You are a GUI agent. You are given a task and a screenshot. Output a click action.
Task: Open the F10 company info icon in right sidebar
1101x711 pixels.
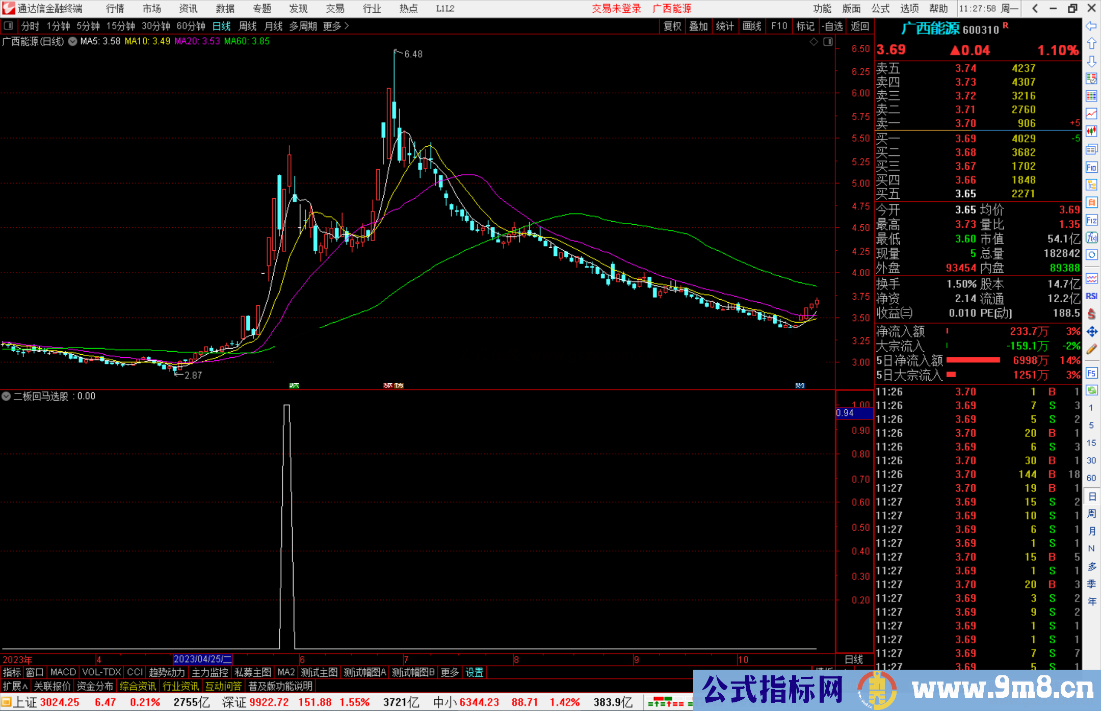click(1092, 168)
